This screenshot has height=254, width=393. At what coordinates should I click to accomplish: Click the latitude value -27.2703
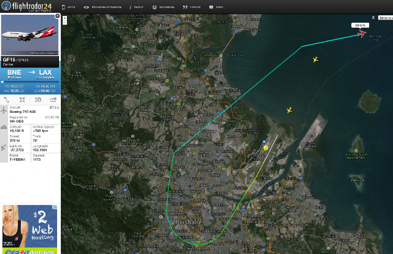coord(17,150)
